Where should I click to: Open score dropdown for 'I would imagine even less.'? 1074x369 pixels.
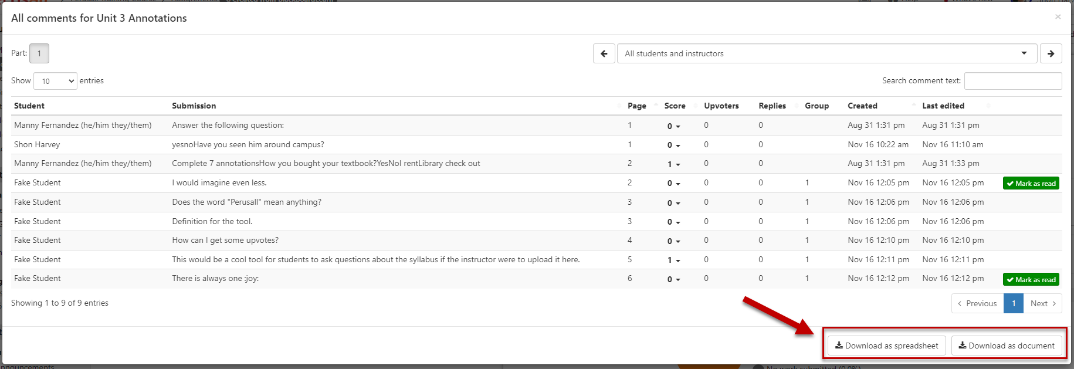673,184
